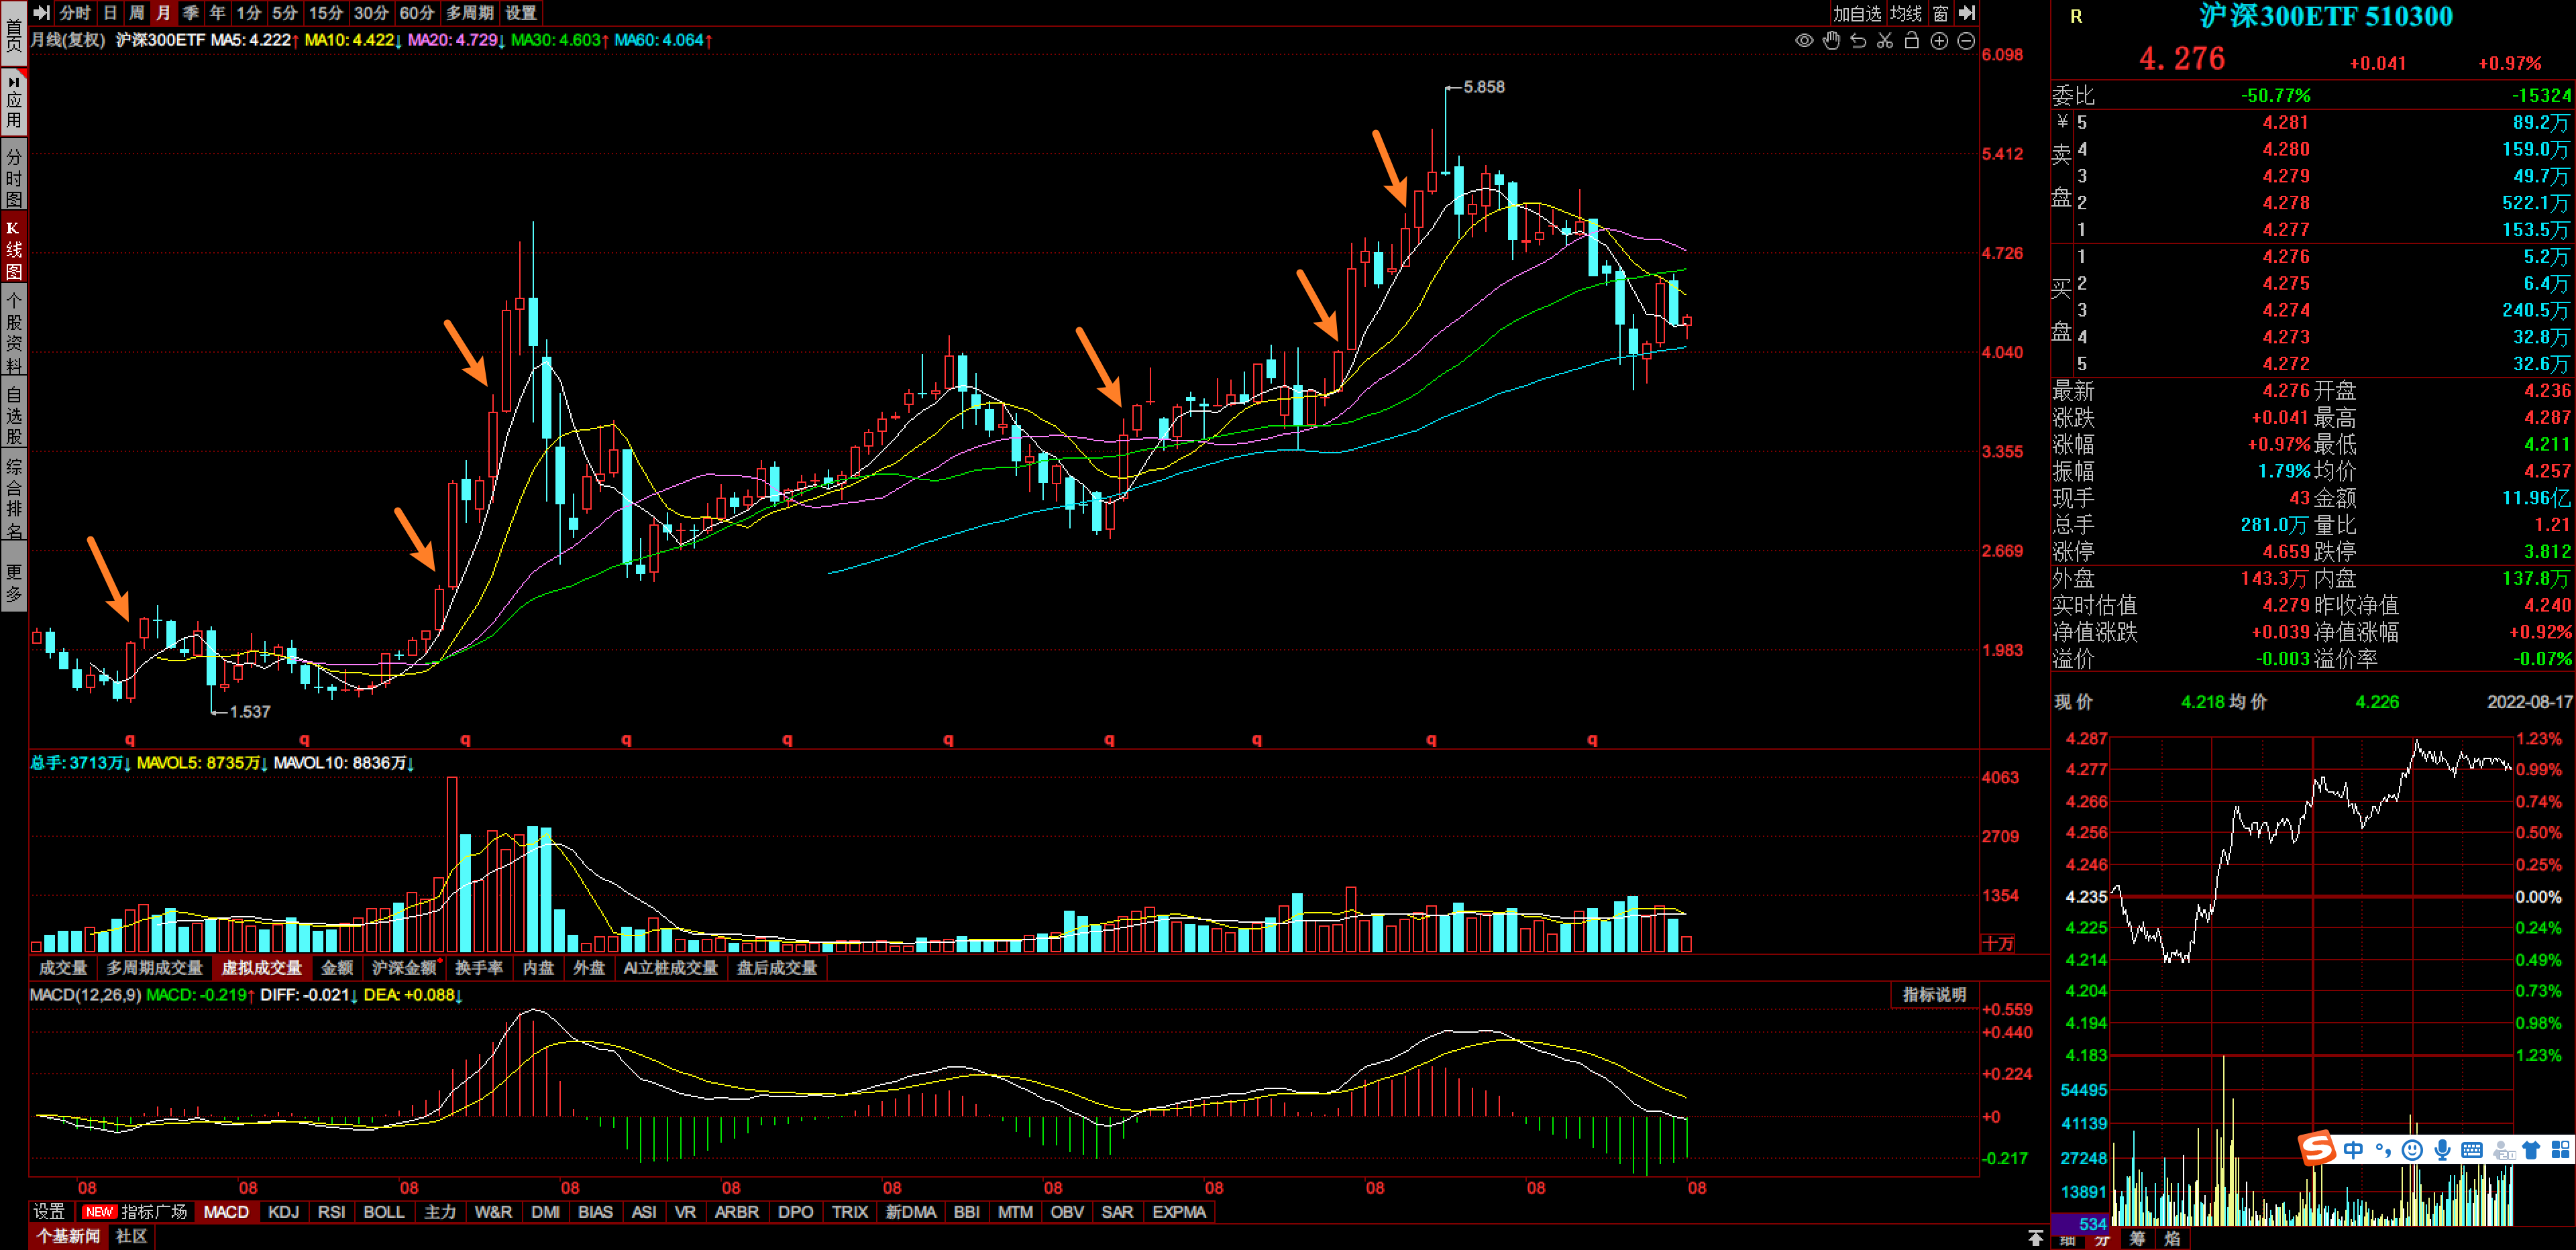Toggle the eye visibility icon above chart

pyautogui.click(x=1804, y=41)
